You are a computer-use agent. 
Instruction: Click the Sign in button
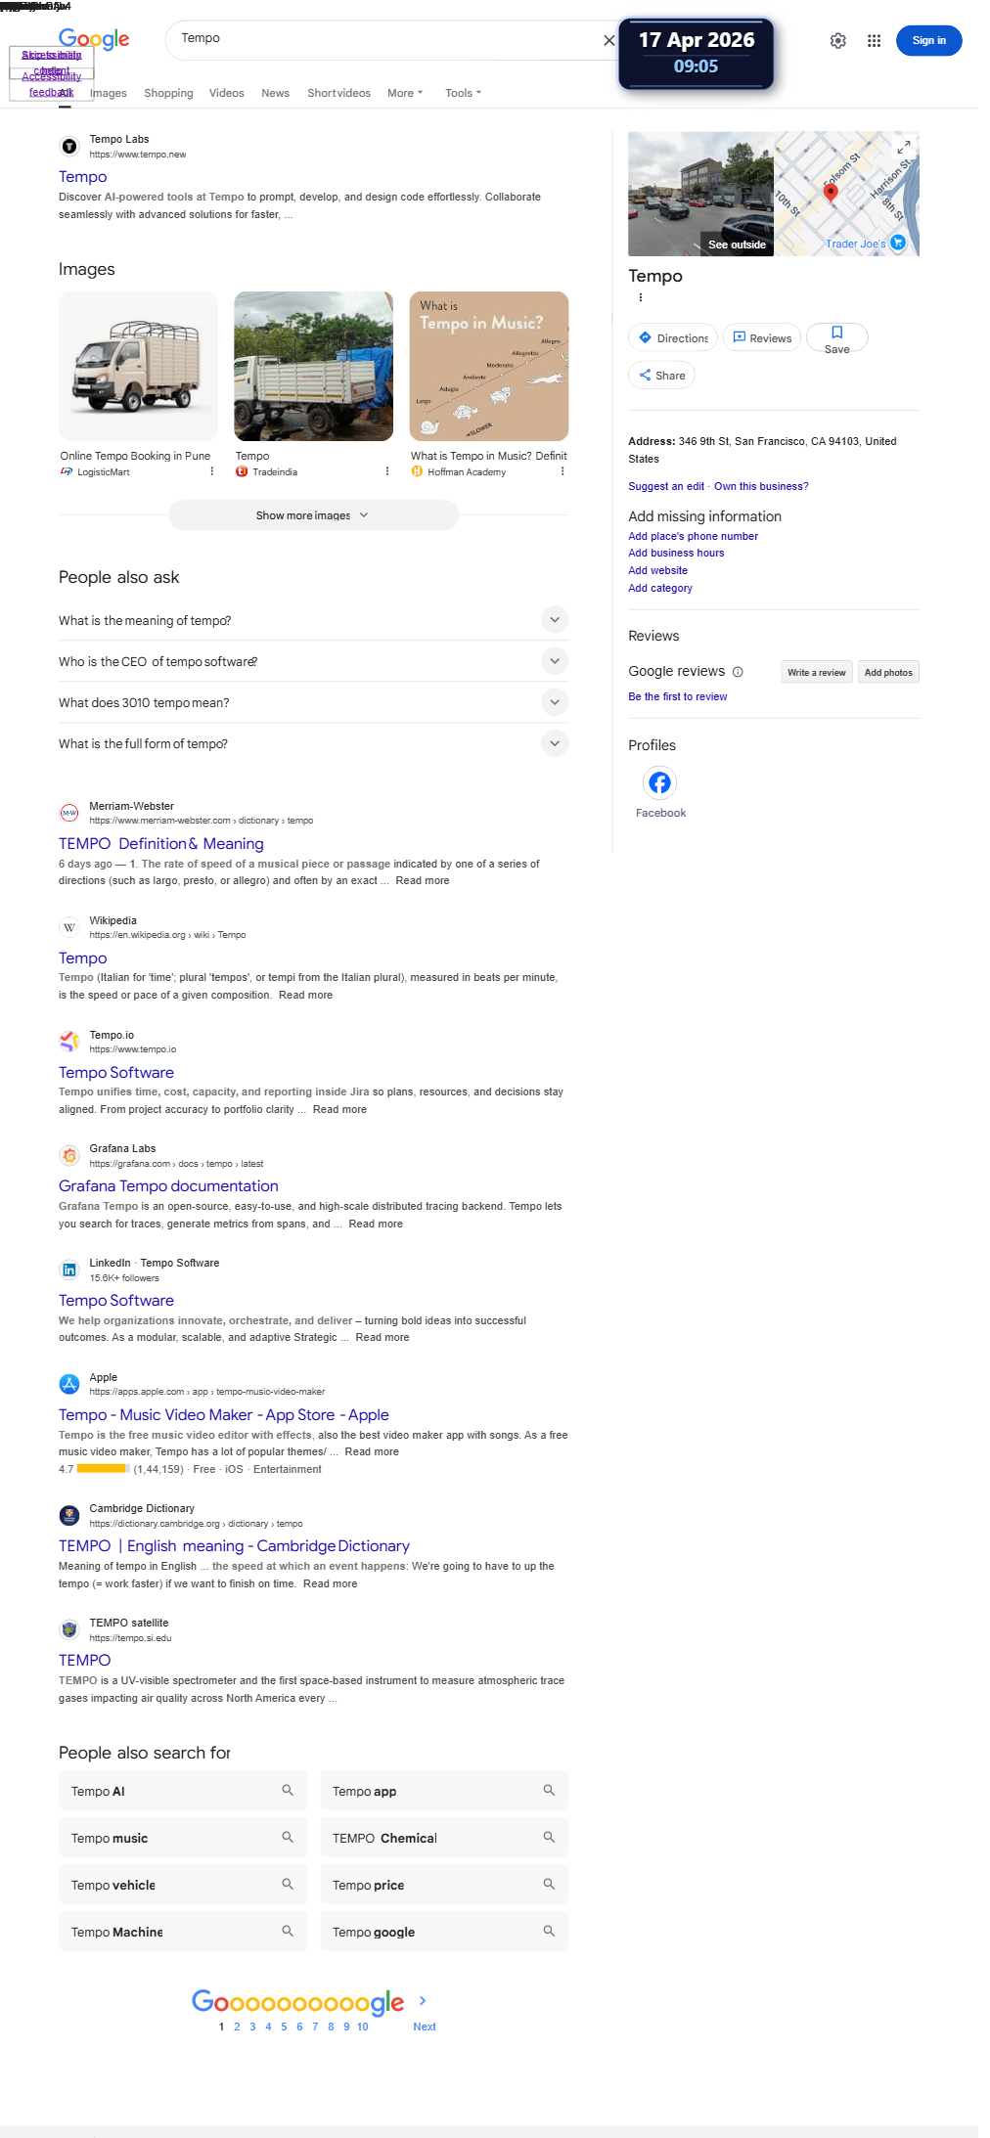tap(928, 40)
